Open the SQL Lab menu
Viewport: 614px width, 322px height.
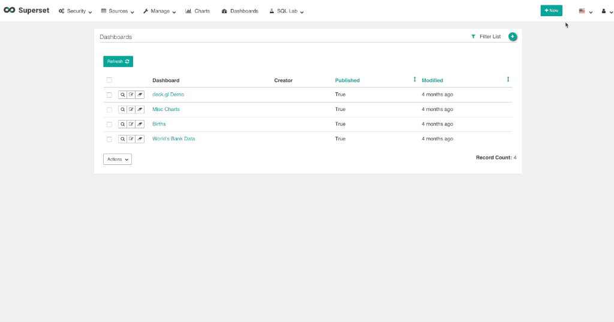point(287,11)
